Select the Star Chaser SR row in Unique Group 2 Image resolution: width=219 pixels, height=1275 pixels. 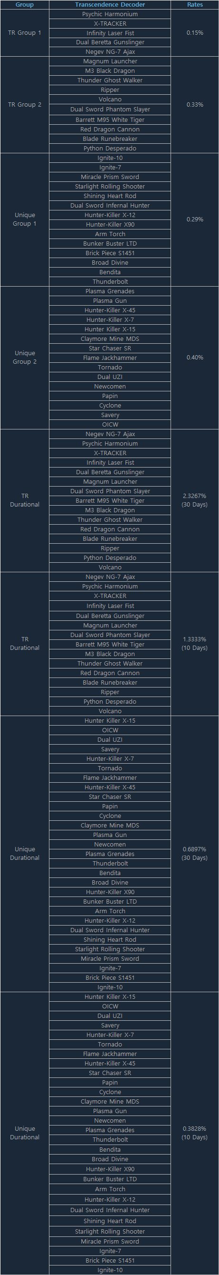(110, 349)
